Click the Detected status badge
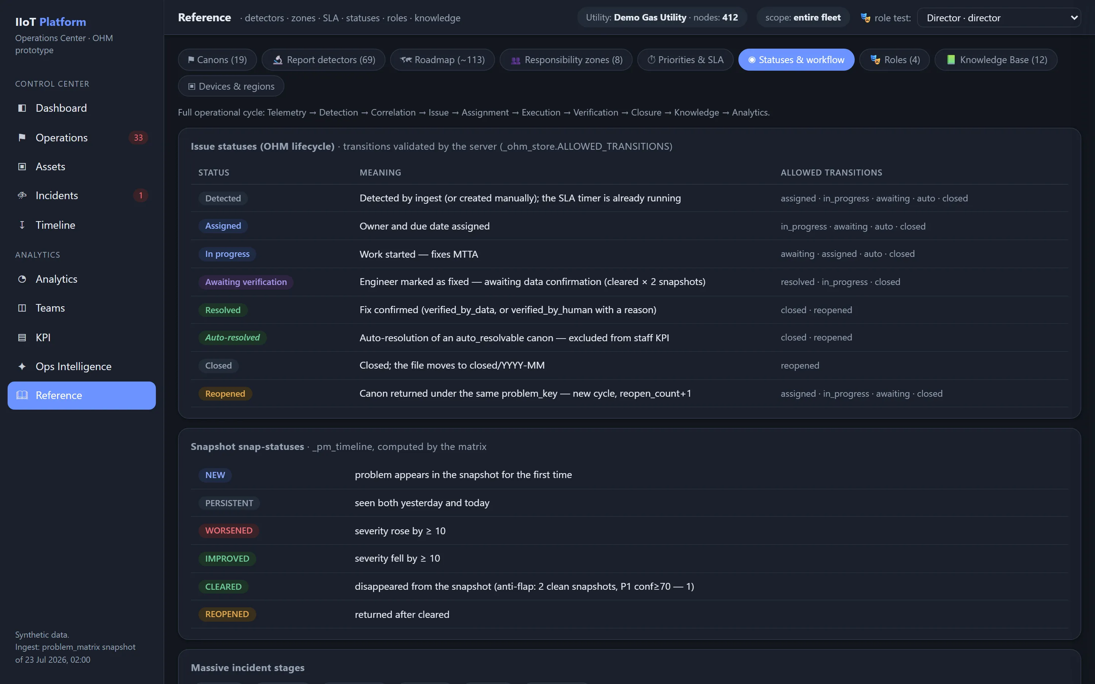This screenshot has height=684, width=1095. tap(223, 198)
